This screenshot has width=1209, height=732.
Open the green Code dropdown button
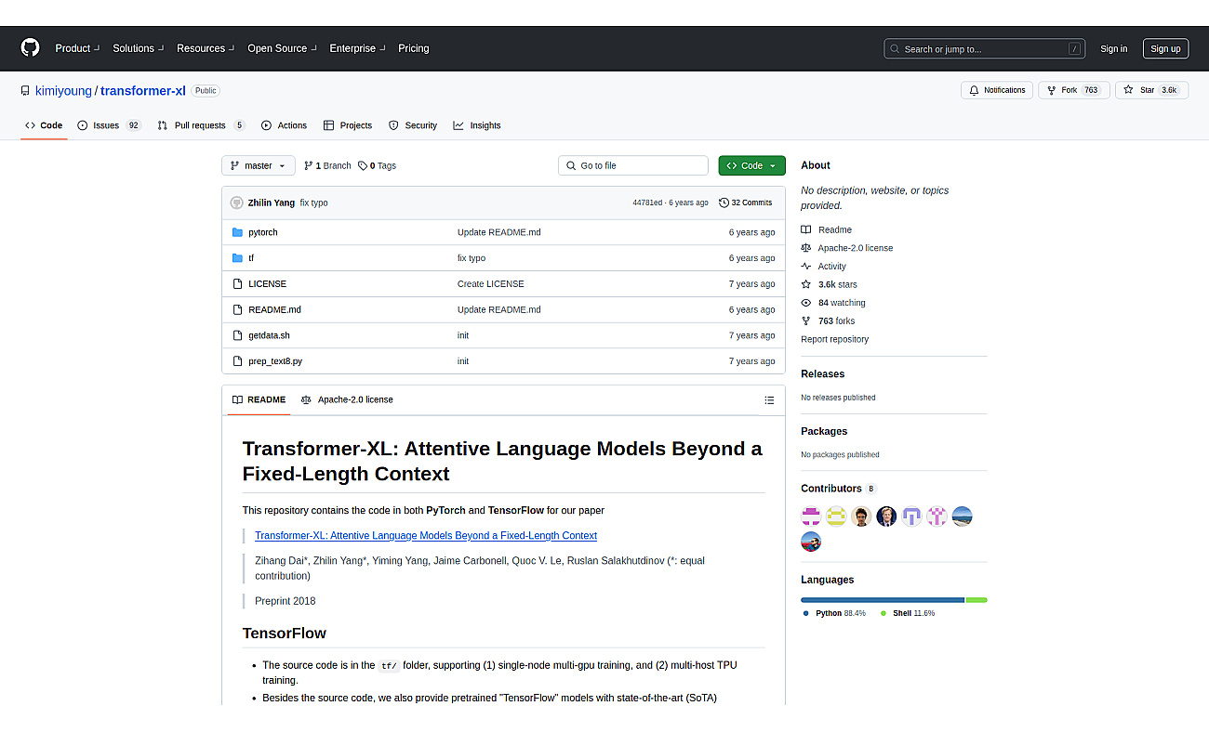click(751, 165)
